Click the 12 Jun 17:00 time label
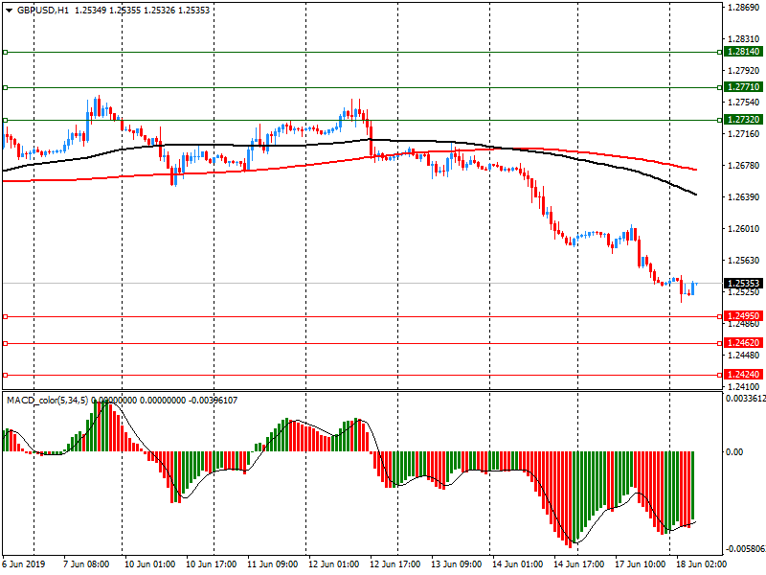This screenshot has width=766, height=575. click(x=395, y=563)
